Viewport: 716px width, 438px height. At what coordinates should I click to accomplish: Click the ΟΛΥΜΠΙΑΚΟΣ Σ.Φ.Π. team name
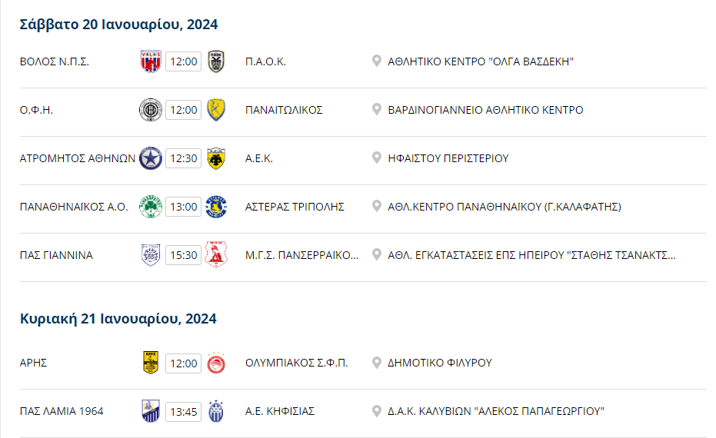pyautogui.click(x=296, y=363)
